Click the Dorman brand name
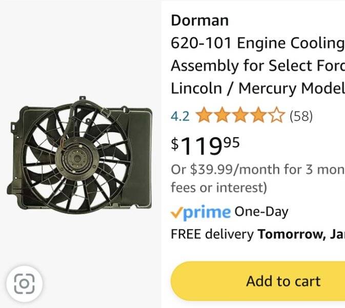 point(199,20)
